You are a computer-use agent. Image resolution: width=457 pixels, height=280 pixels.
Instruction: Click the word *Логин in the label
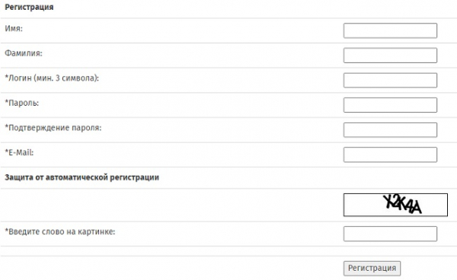(18, 78)
